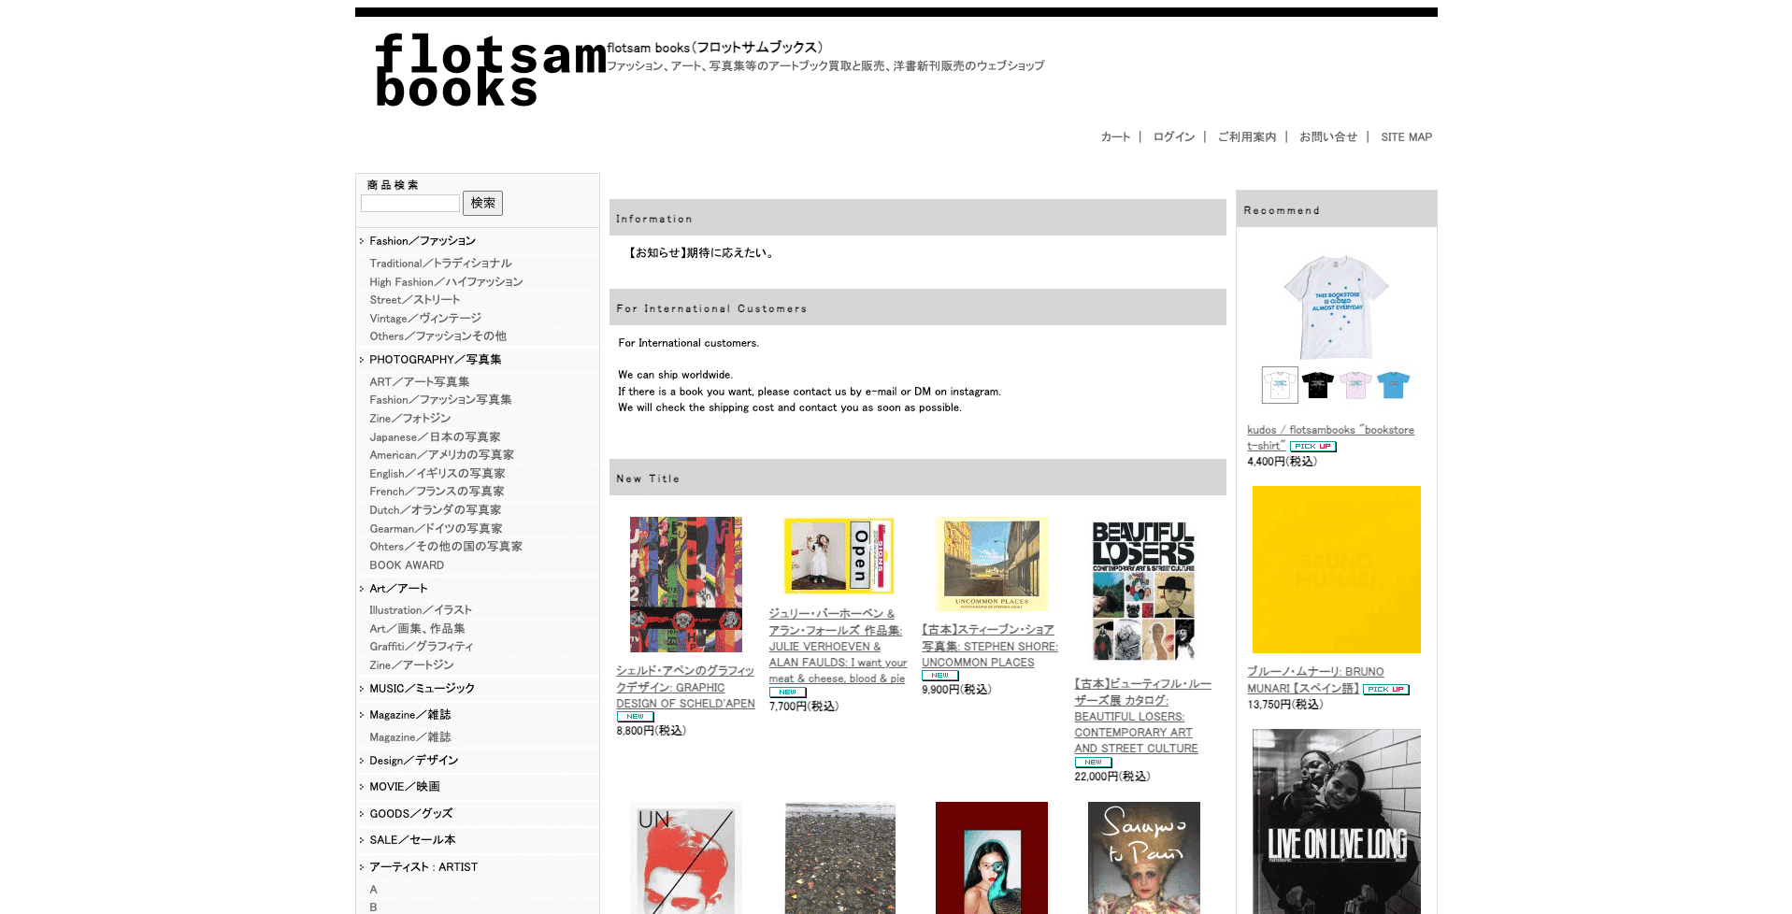Open the Art／アート category

[x=398, y=589]
